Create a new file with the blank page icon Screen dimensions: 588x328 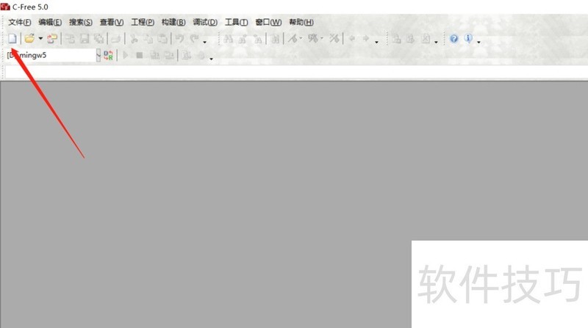point(12,38)
